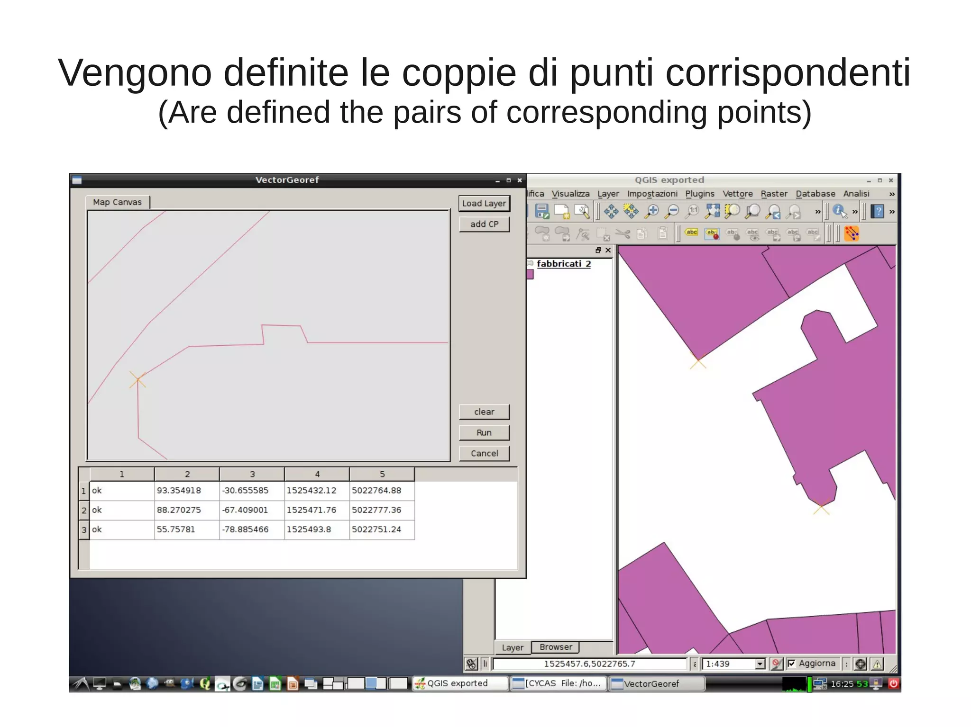Select the Identify Features tool
This screenshot has height=727, width=971.
(x=840, y=211)
